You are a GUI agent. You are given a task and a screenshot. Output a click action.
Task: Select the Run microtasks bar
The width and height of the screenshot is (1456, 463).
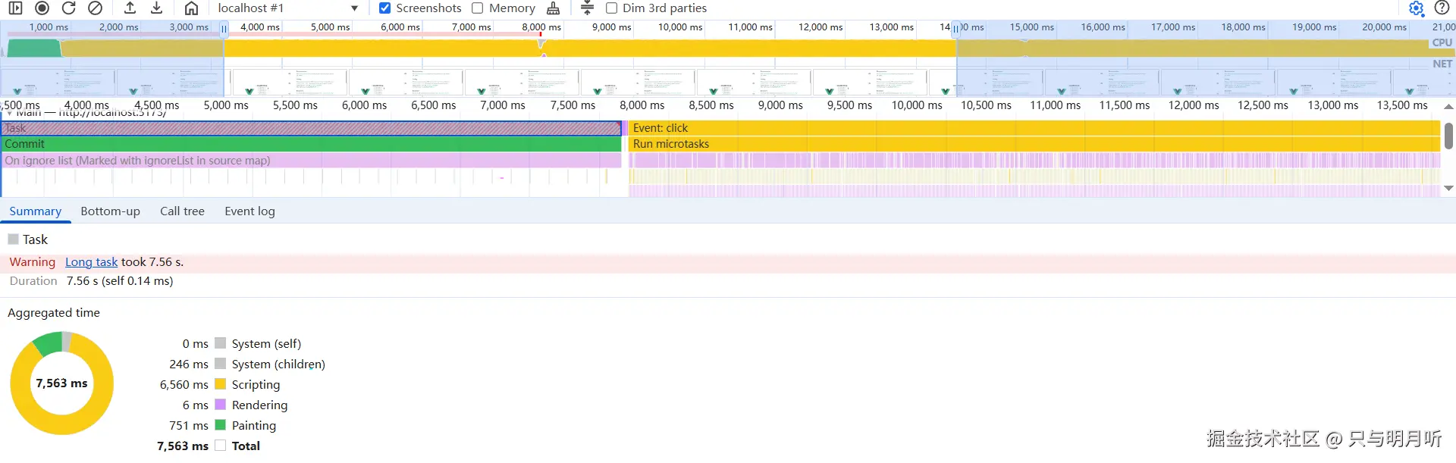[1034, 144]
